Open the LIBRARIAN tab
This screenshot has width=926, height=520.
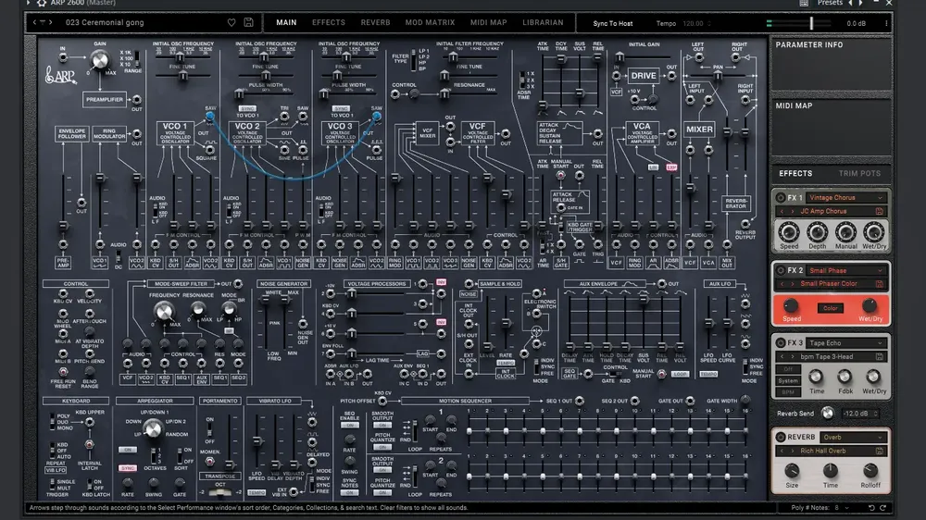tap(543, 22)
